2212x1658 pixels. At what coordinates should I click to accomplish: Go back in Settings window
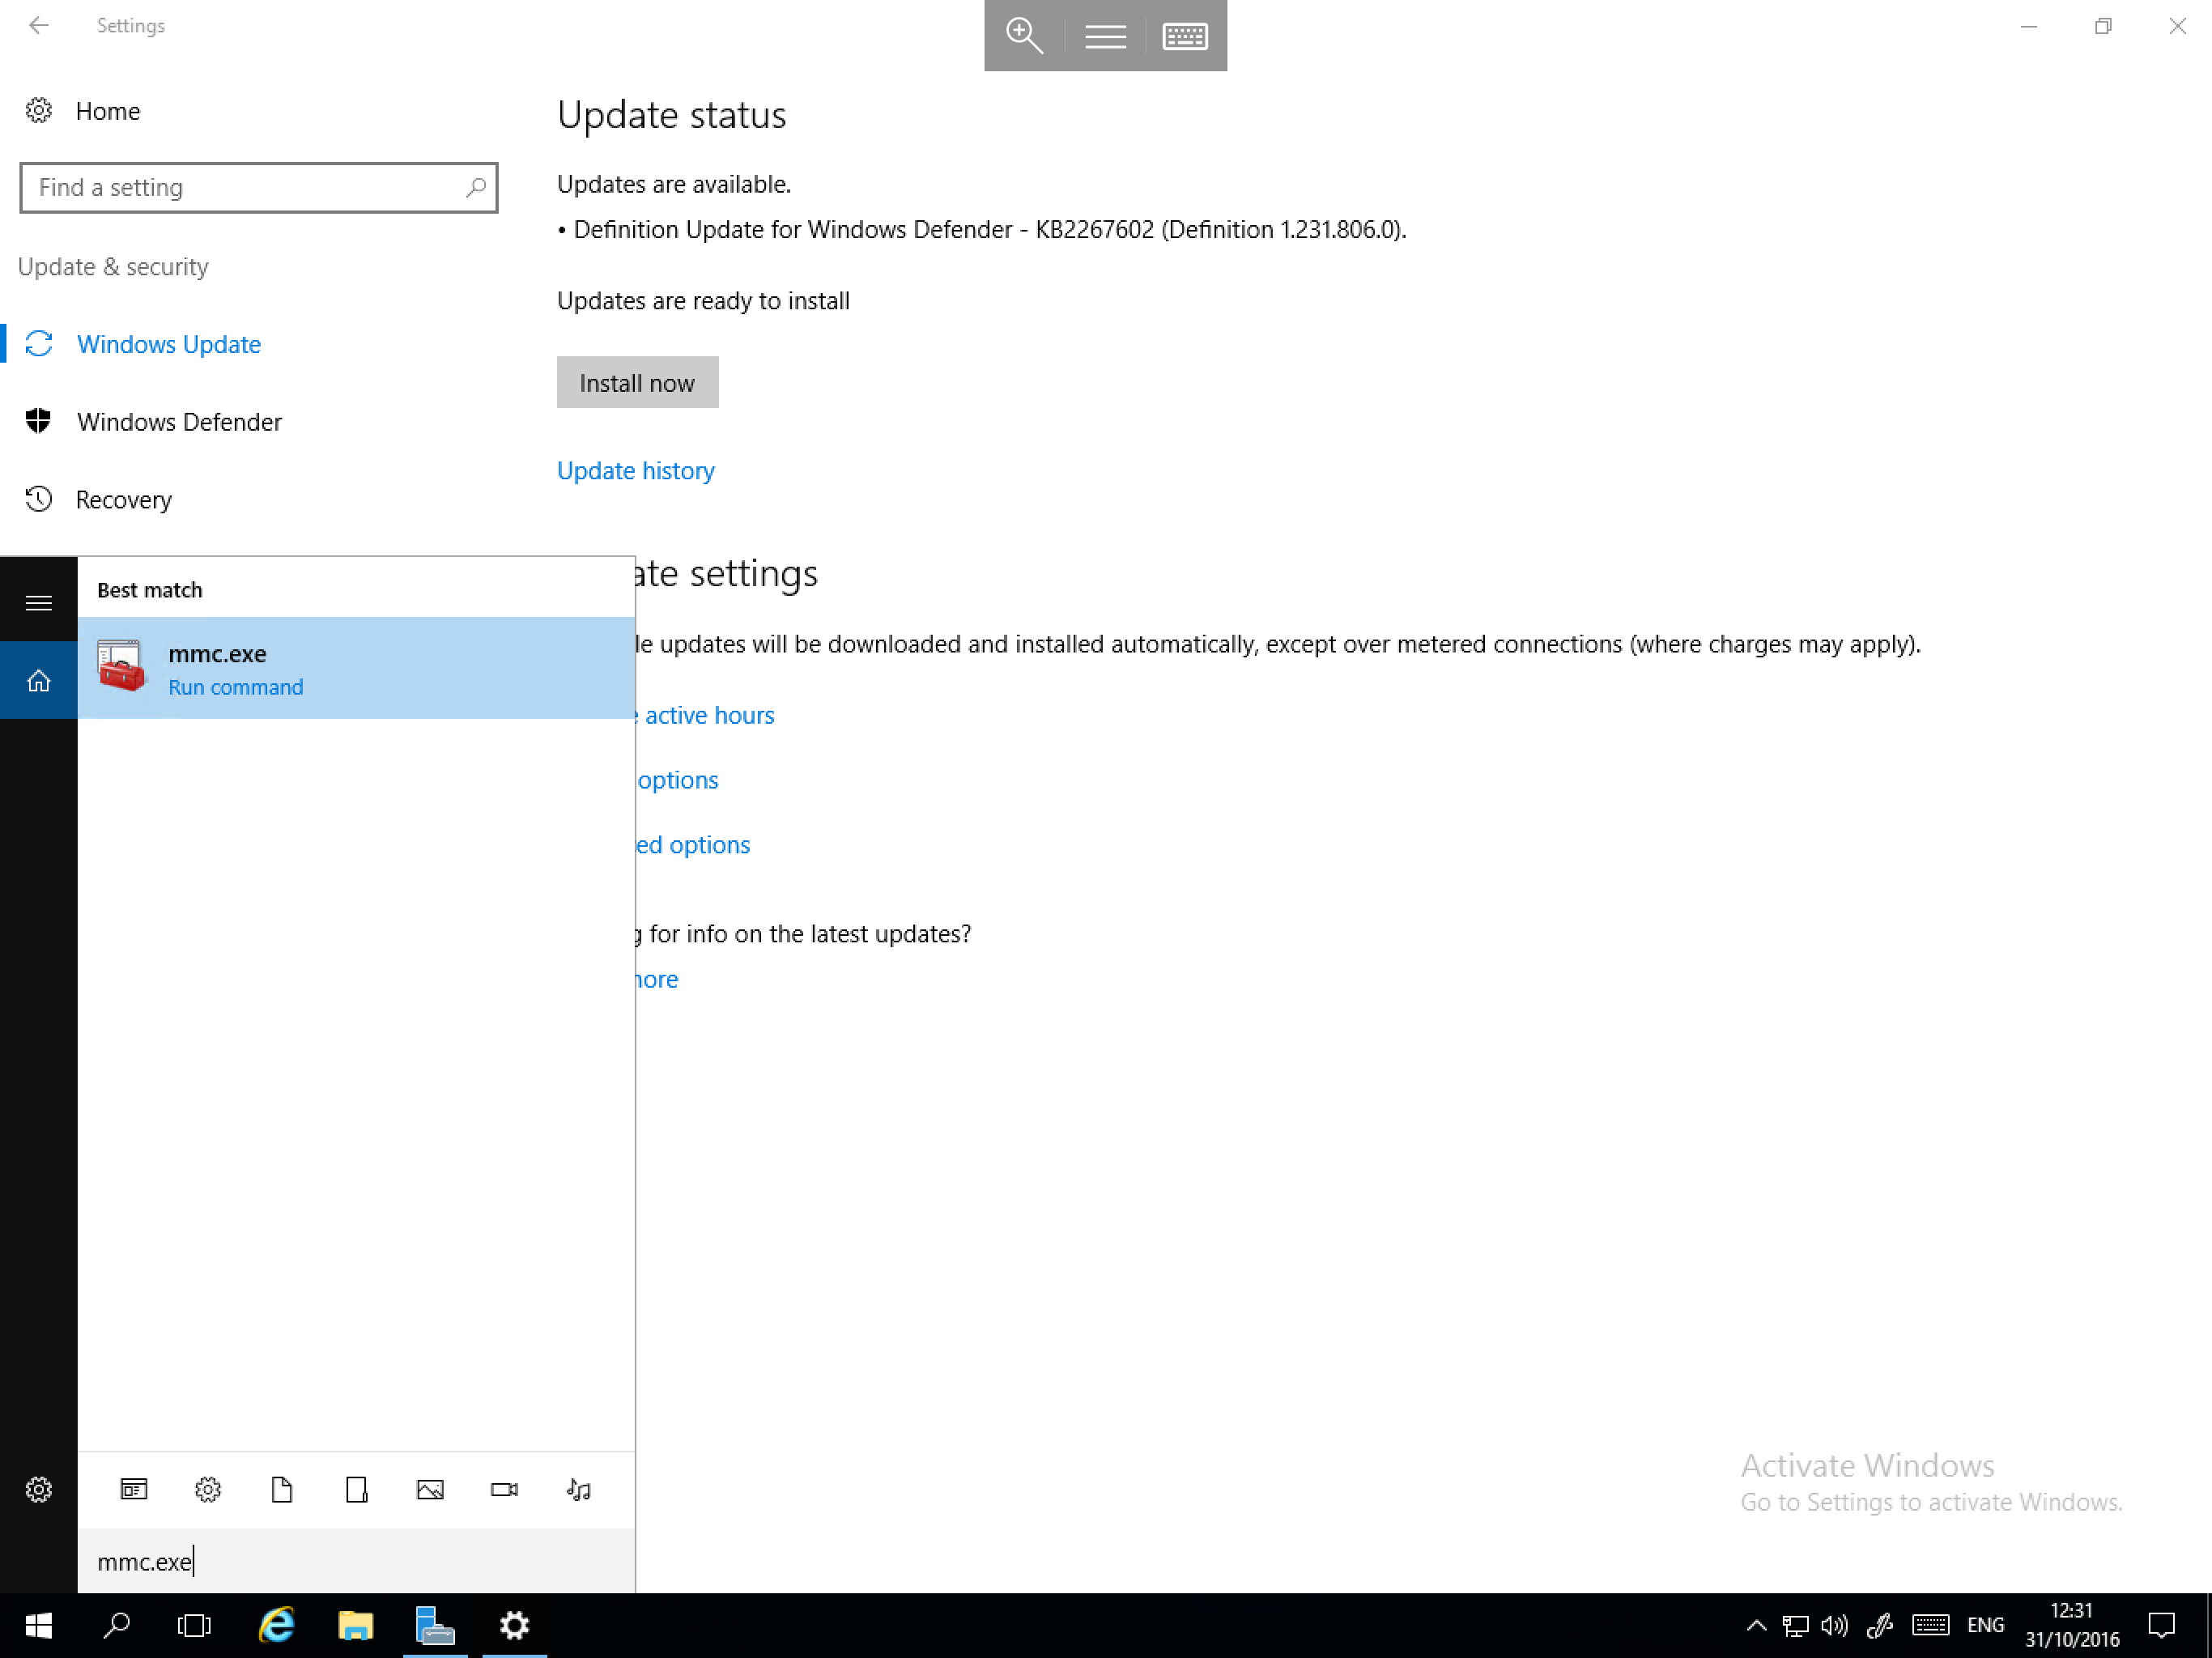click(38, 26)
